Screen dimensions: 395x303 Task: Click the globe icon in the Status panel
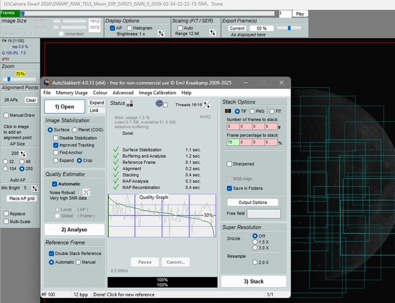(x=160, y=104)
